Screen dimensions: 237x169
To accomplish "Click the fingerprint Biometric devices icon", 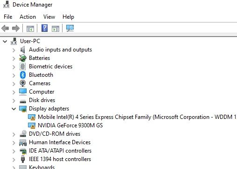I will [23, 66].
